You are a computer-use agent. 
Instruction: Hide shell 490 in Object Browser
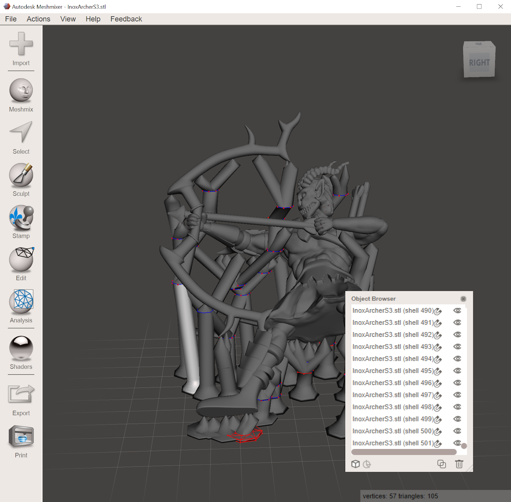point(457,311)
